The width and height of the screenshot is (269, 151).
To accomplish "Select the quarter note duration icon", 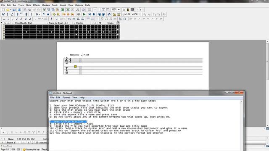I will tap(13, 19).
